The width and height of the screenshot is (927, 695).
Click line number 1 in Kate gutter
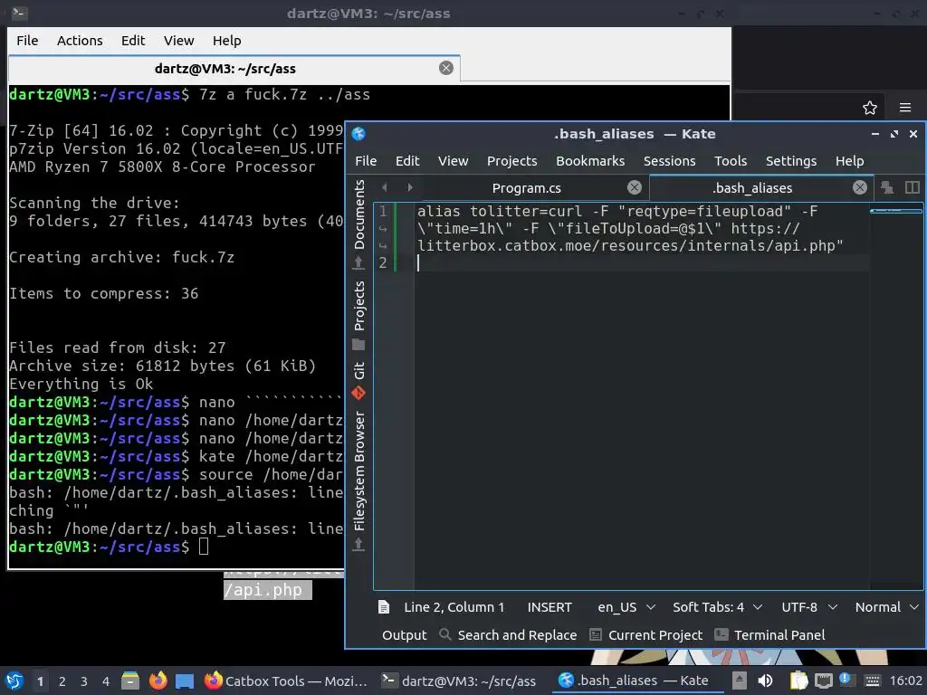click(x=383, y=211)
